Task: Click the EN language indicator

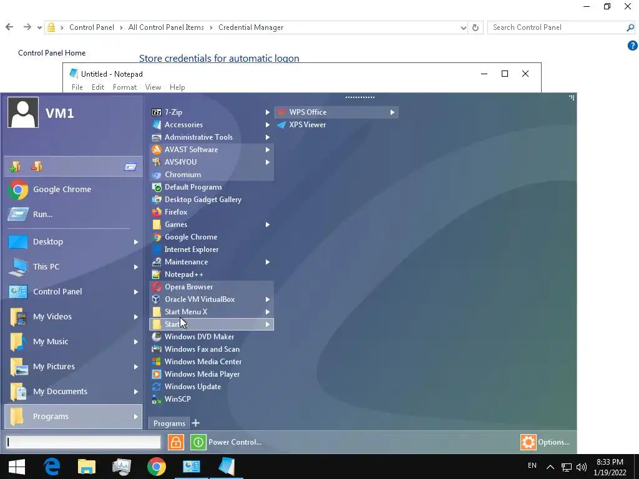Action: click(532, 465)
